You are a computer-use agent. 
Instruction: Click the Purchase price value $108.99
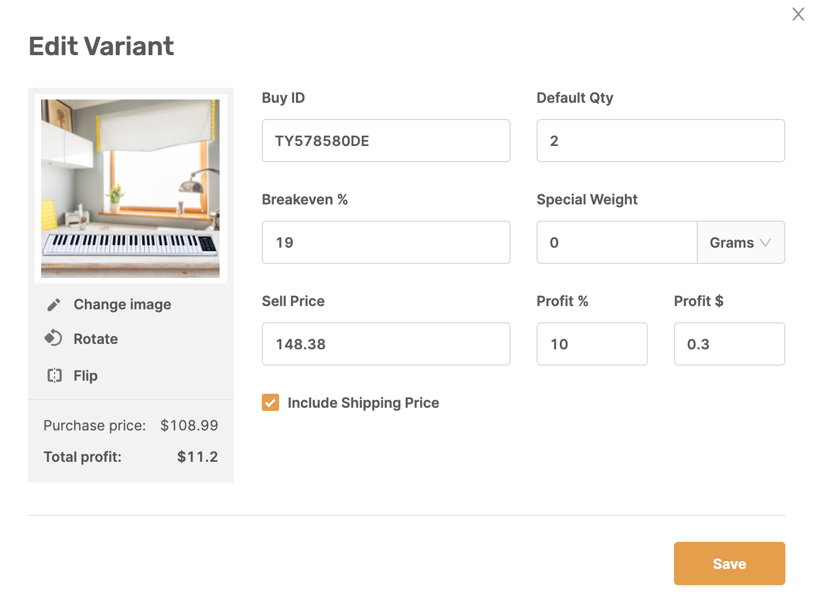click(189, 426)
